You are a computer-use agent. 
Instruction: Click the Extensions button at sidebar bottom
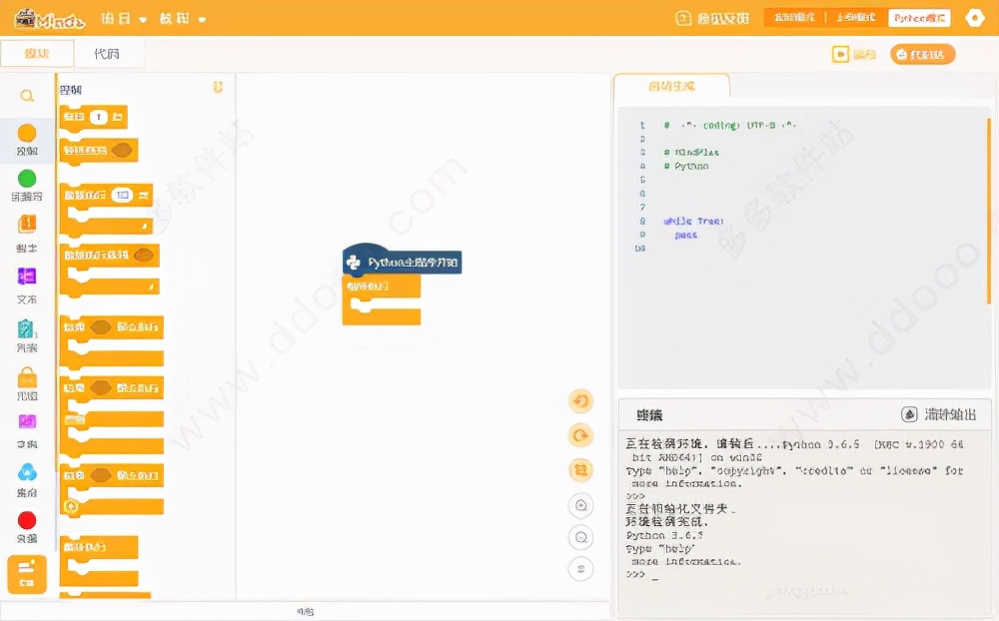coord(27,574)
